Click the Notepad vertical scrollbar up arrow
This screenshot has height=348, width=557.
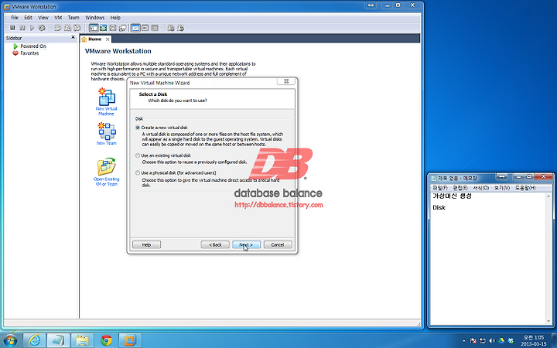click(x=548, y=196)
